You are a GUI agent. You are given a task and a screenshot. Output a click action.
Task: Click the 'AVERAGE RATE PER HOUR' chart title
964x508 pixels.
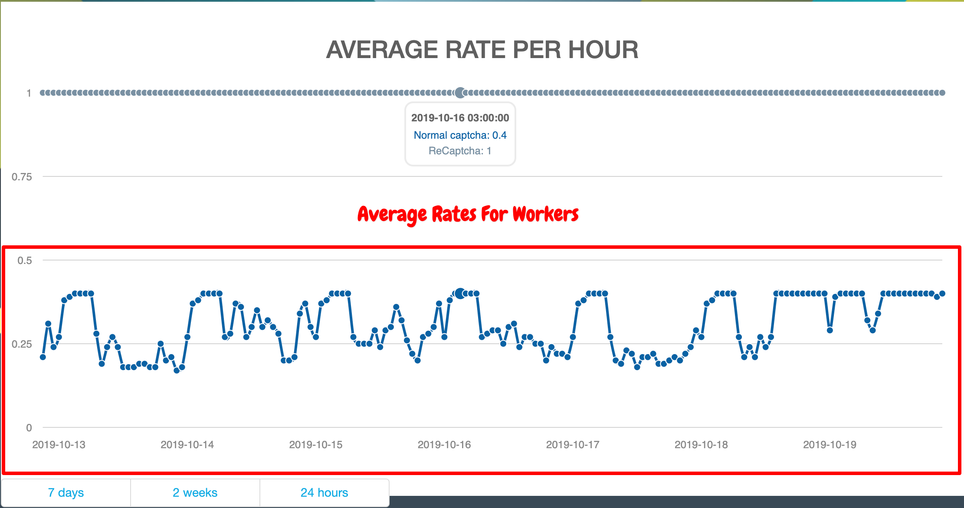point(482,49)
